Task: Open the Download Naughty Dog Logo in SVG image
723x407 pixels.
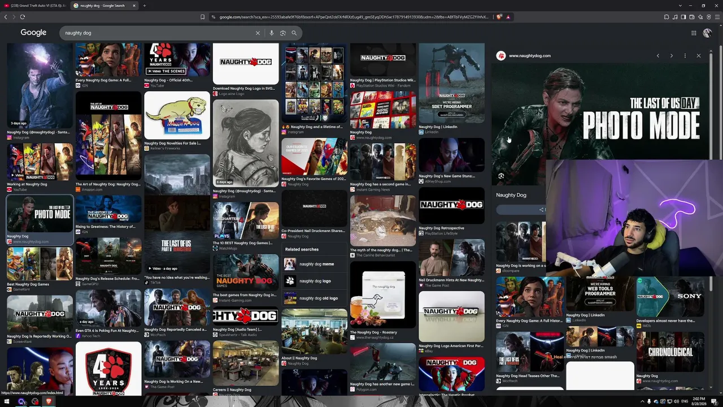Action: [x=246, y=63]
